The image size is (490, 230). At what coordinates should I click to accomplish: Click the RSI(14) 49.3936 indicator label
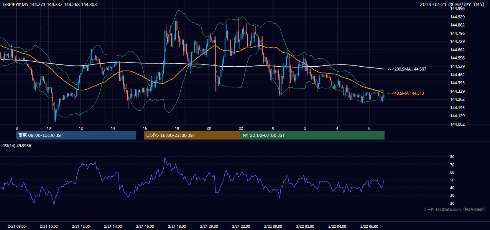(x=17, y=145)
